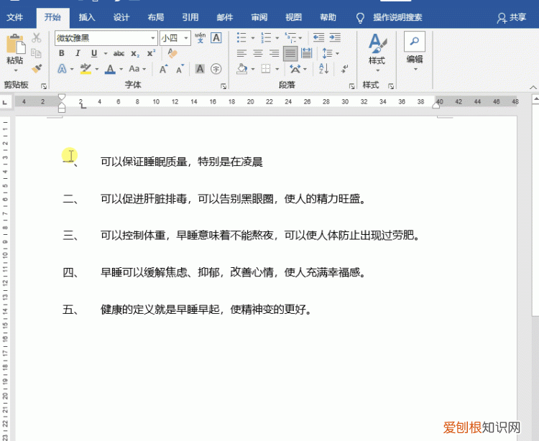The width and height of the screenshot is (539, 441).
Task: Switch to the 引用 References tab
Action: click(x=190, y=17)
